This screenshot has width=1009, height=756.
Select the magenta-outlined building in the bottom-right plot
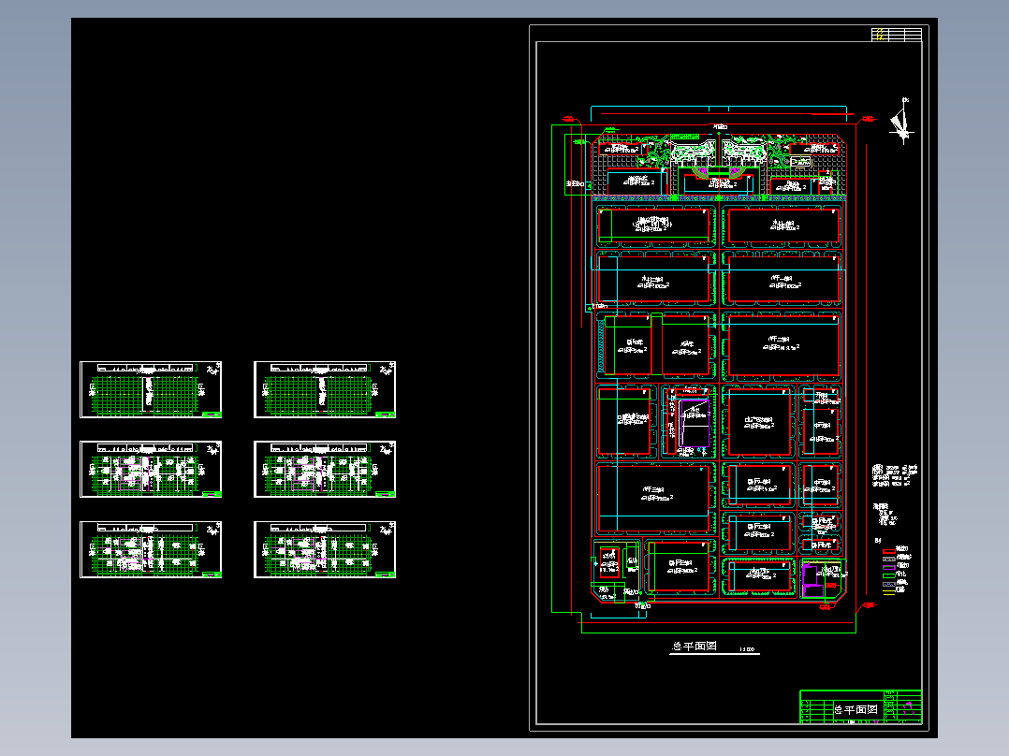click(x=812, y=580)
